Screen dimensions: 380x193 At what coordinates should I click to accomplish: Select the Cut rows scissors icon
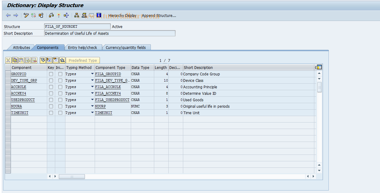[8, 60]
